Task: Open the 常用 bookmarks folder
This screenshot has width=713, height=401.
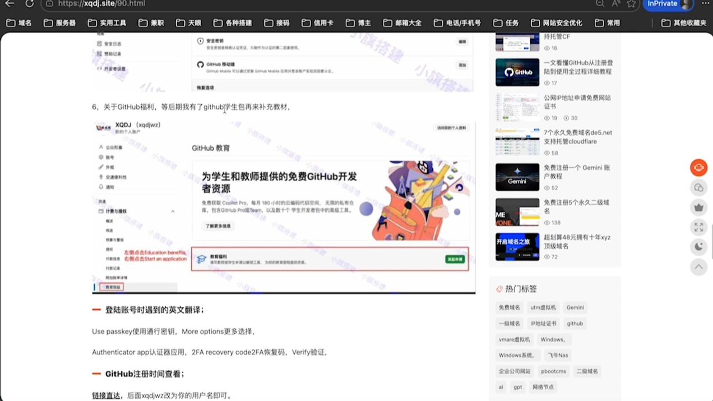Action: coord(607,23)
